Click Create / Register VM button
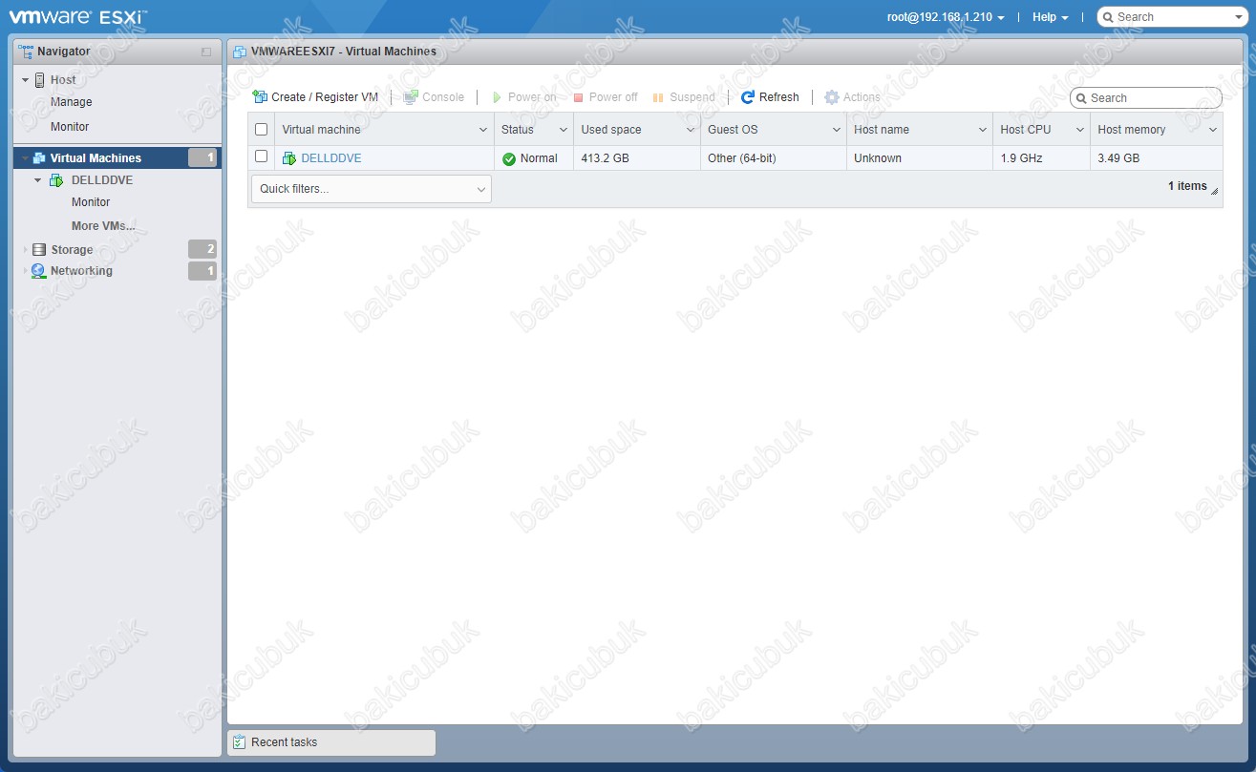Image resolution: width=1256 pixels, height=772 pixels. [315, 97]
